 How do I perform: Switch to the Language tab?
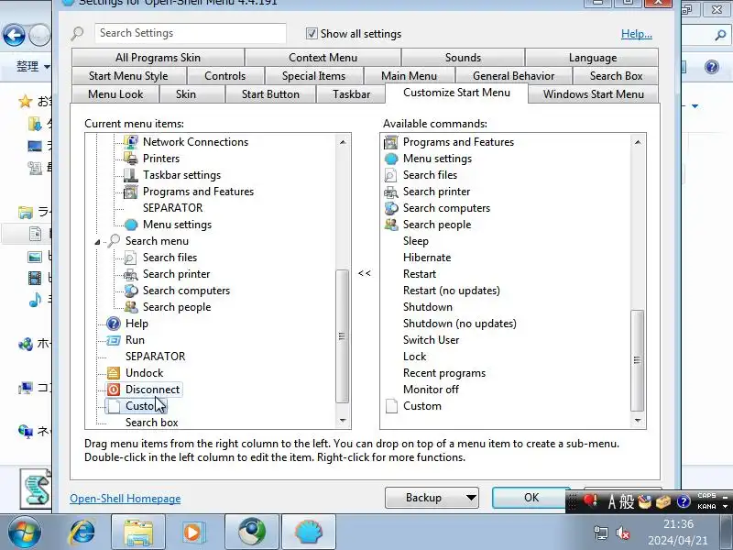pos(592,58)
